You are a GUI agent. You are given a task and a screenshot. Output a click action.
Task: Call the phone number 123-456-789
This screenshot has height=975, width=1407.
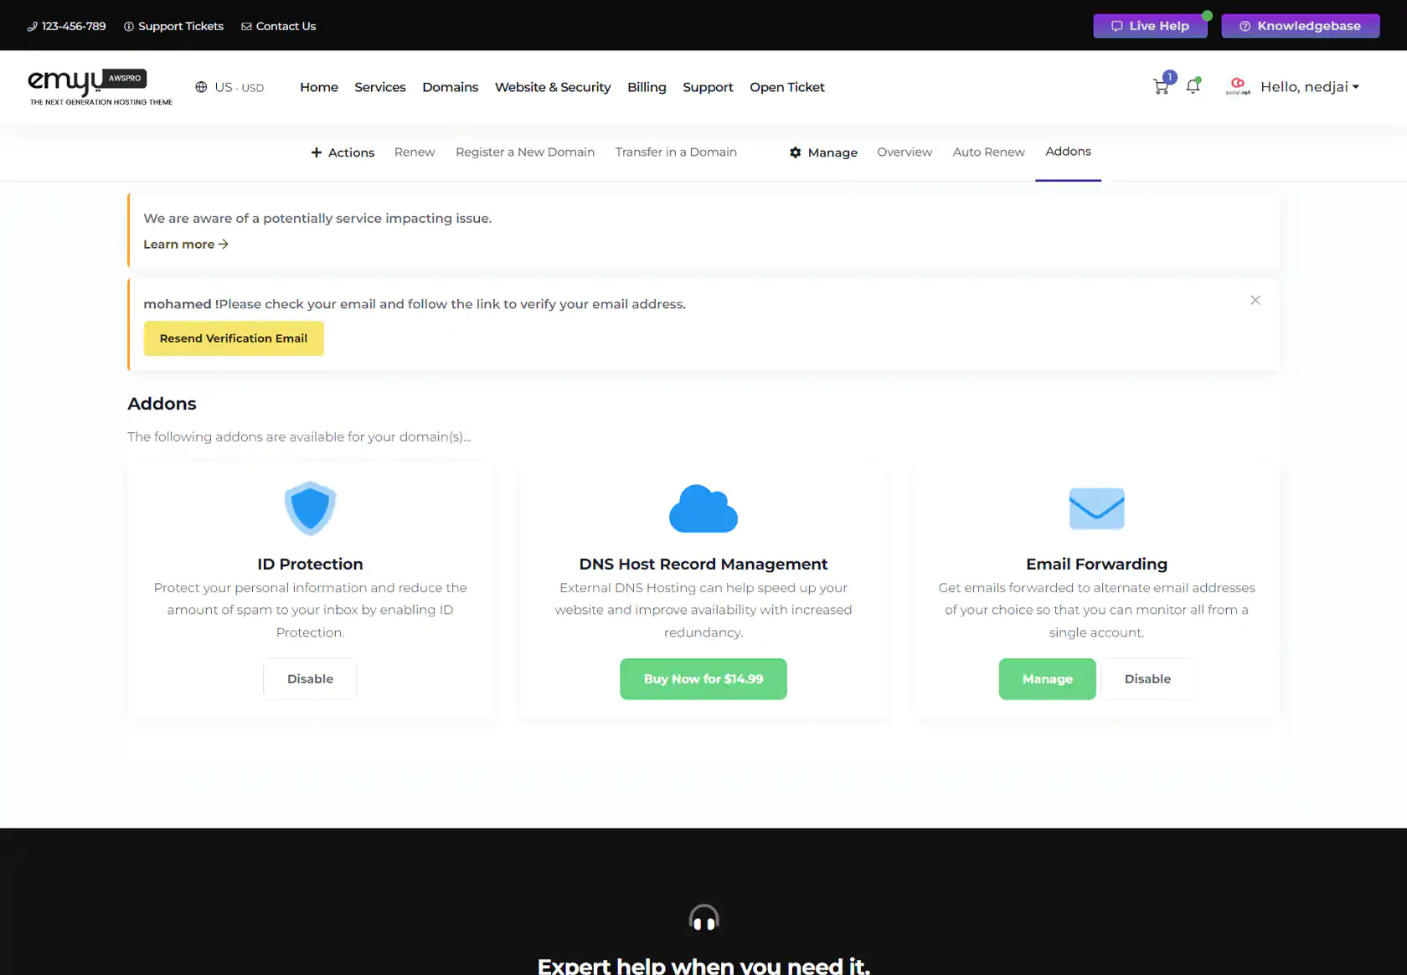tap(66, 26)
